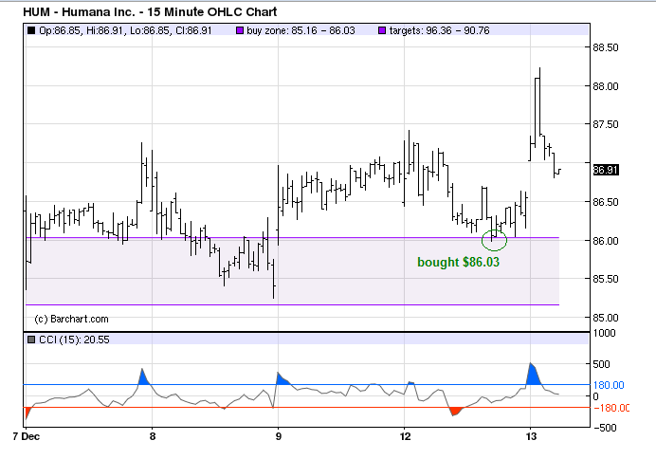Click the '(c) Barchart.com' credit text

(x=71, y=319)
